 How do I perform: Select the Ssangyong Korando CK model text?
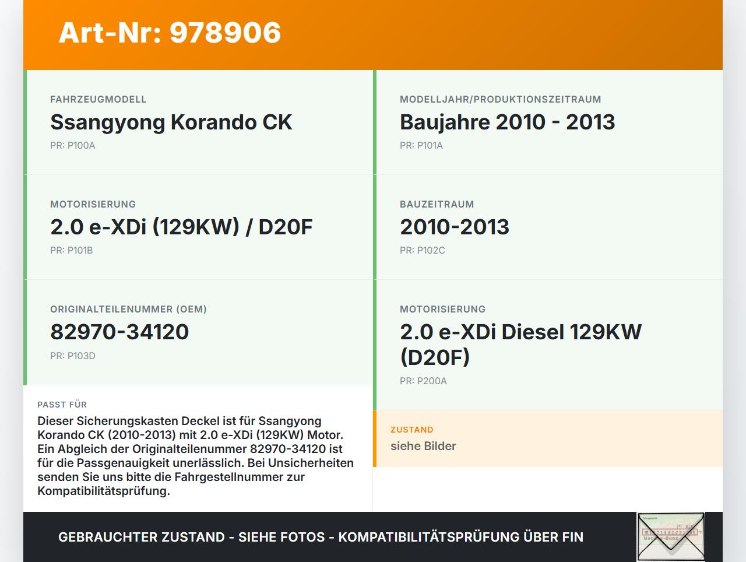point(171,122)
